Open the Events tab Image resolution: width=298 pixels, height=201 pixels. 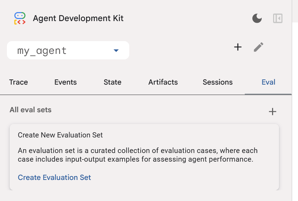pos(66,82)
